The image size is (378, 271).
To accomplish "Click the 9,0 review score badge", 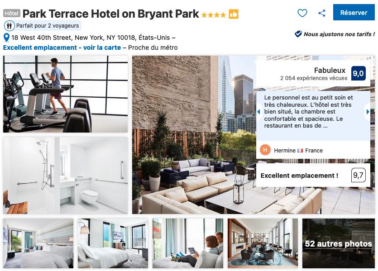I will coord(358,73).
